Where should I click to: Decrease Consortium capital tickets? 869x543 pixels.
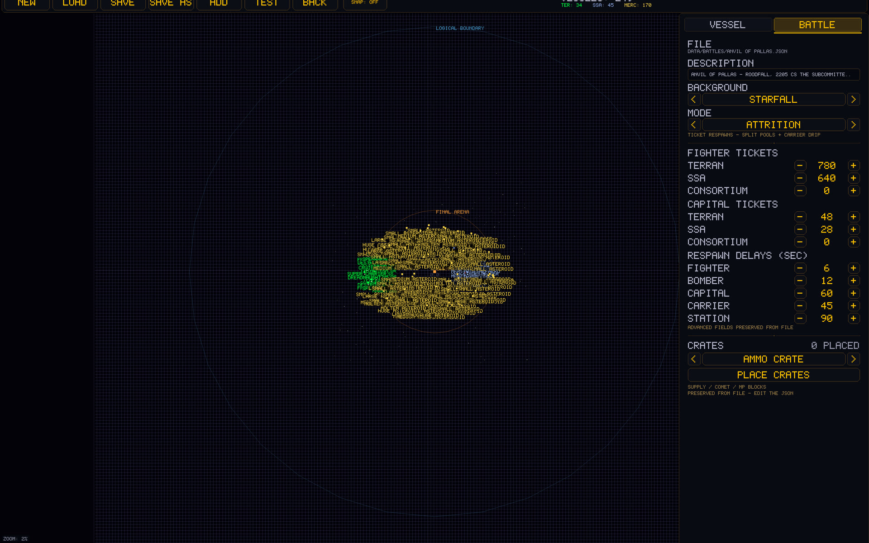click(800, 242)
